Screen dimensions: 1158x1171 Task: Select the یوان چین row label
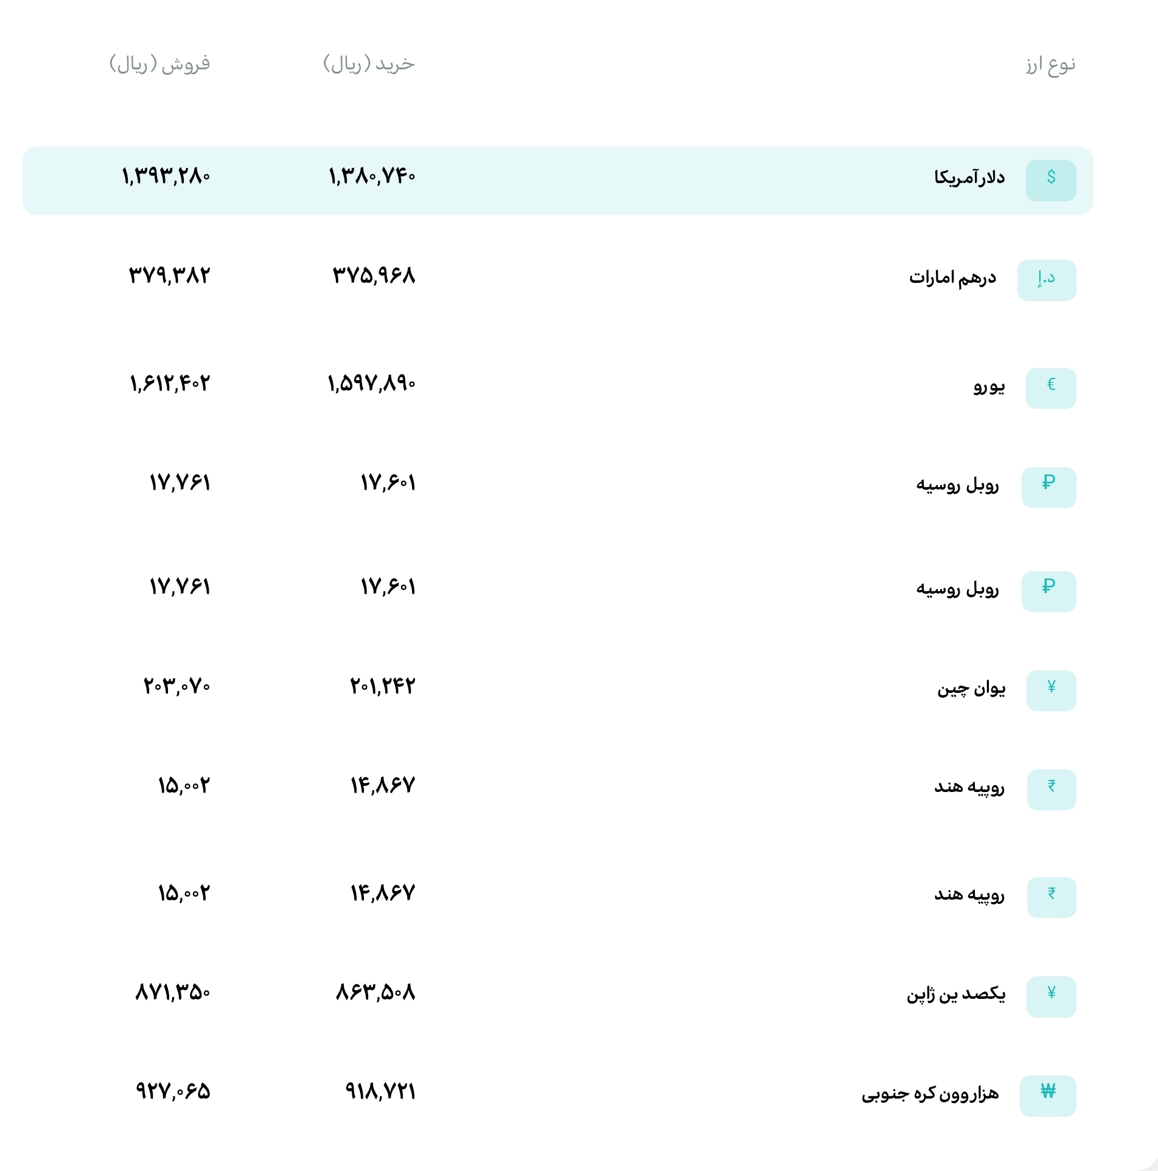point(971,688)
